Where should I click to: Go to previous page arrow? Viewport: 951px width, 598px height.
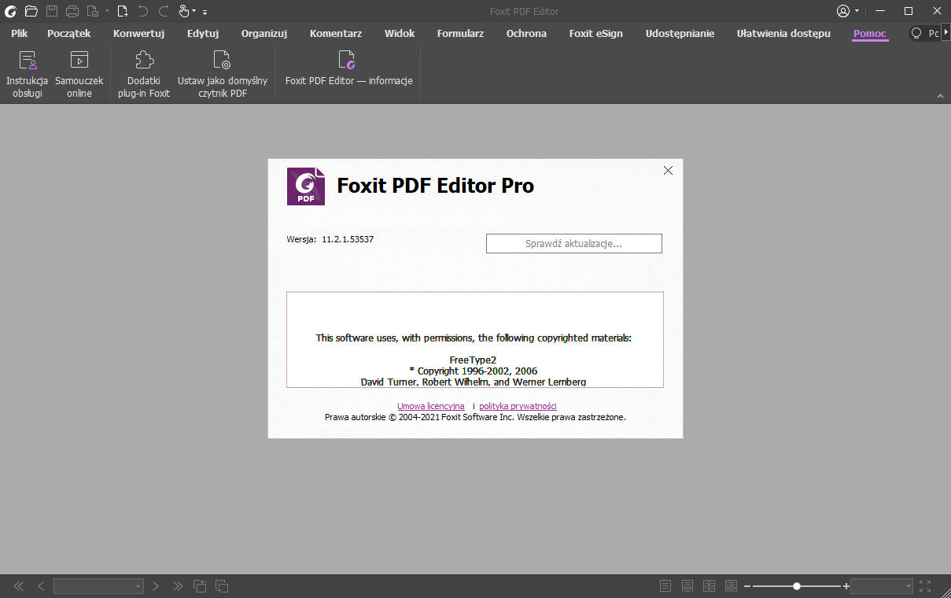[x=41, y=586]
